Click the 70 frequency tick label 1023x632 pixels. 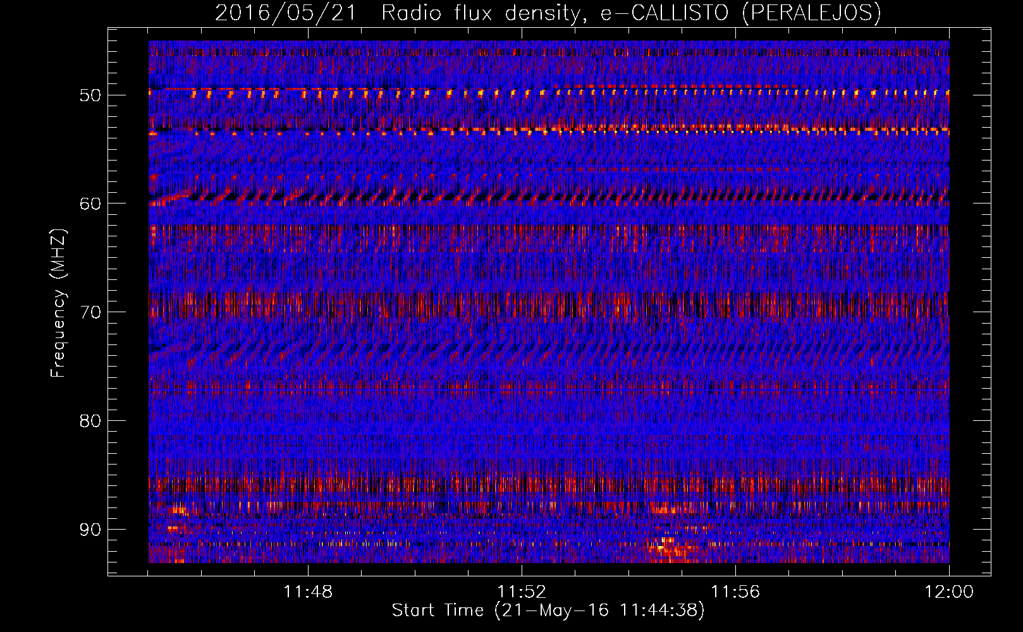[90, 312]
